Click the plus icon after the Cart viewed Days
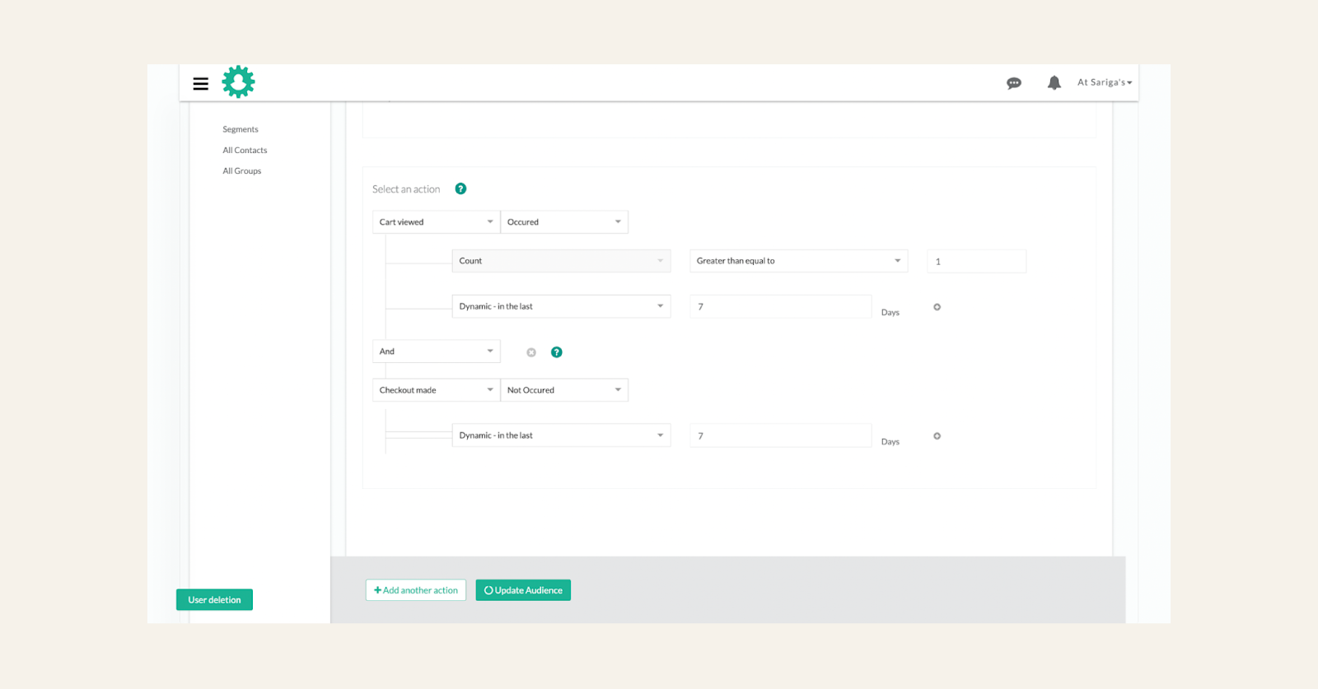The width and height of the screenshot is (1318, 689). point(937,307)
